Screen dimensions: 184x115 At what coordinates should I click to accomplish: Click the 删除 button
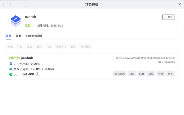pos(73,47)
